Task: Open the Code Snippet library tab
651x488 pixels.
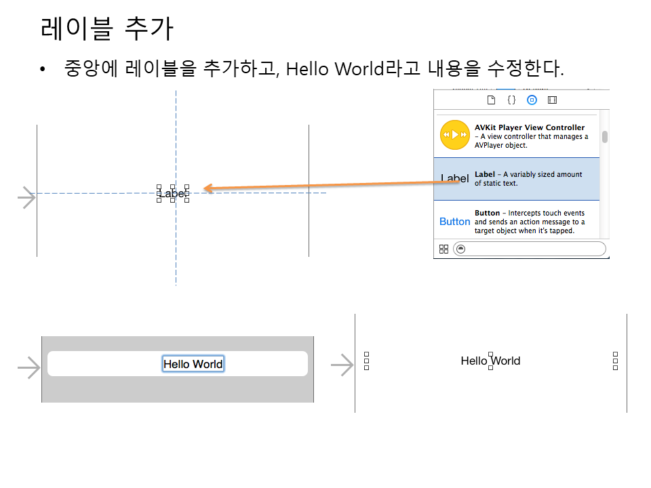Action: click(x=511, y=100)
